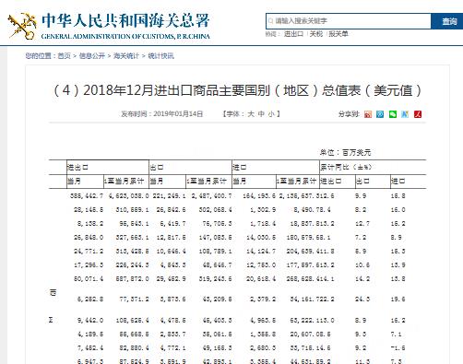
Task: Click the light-blue share icon beside WeChat
Action: click(405, 114)
